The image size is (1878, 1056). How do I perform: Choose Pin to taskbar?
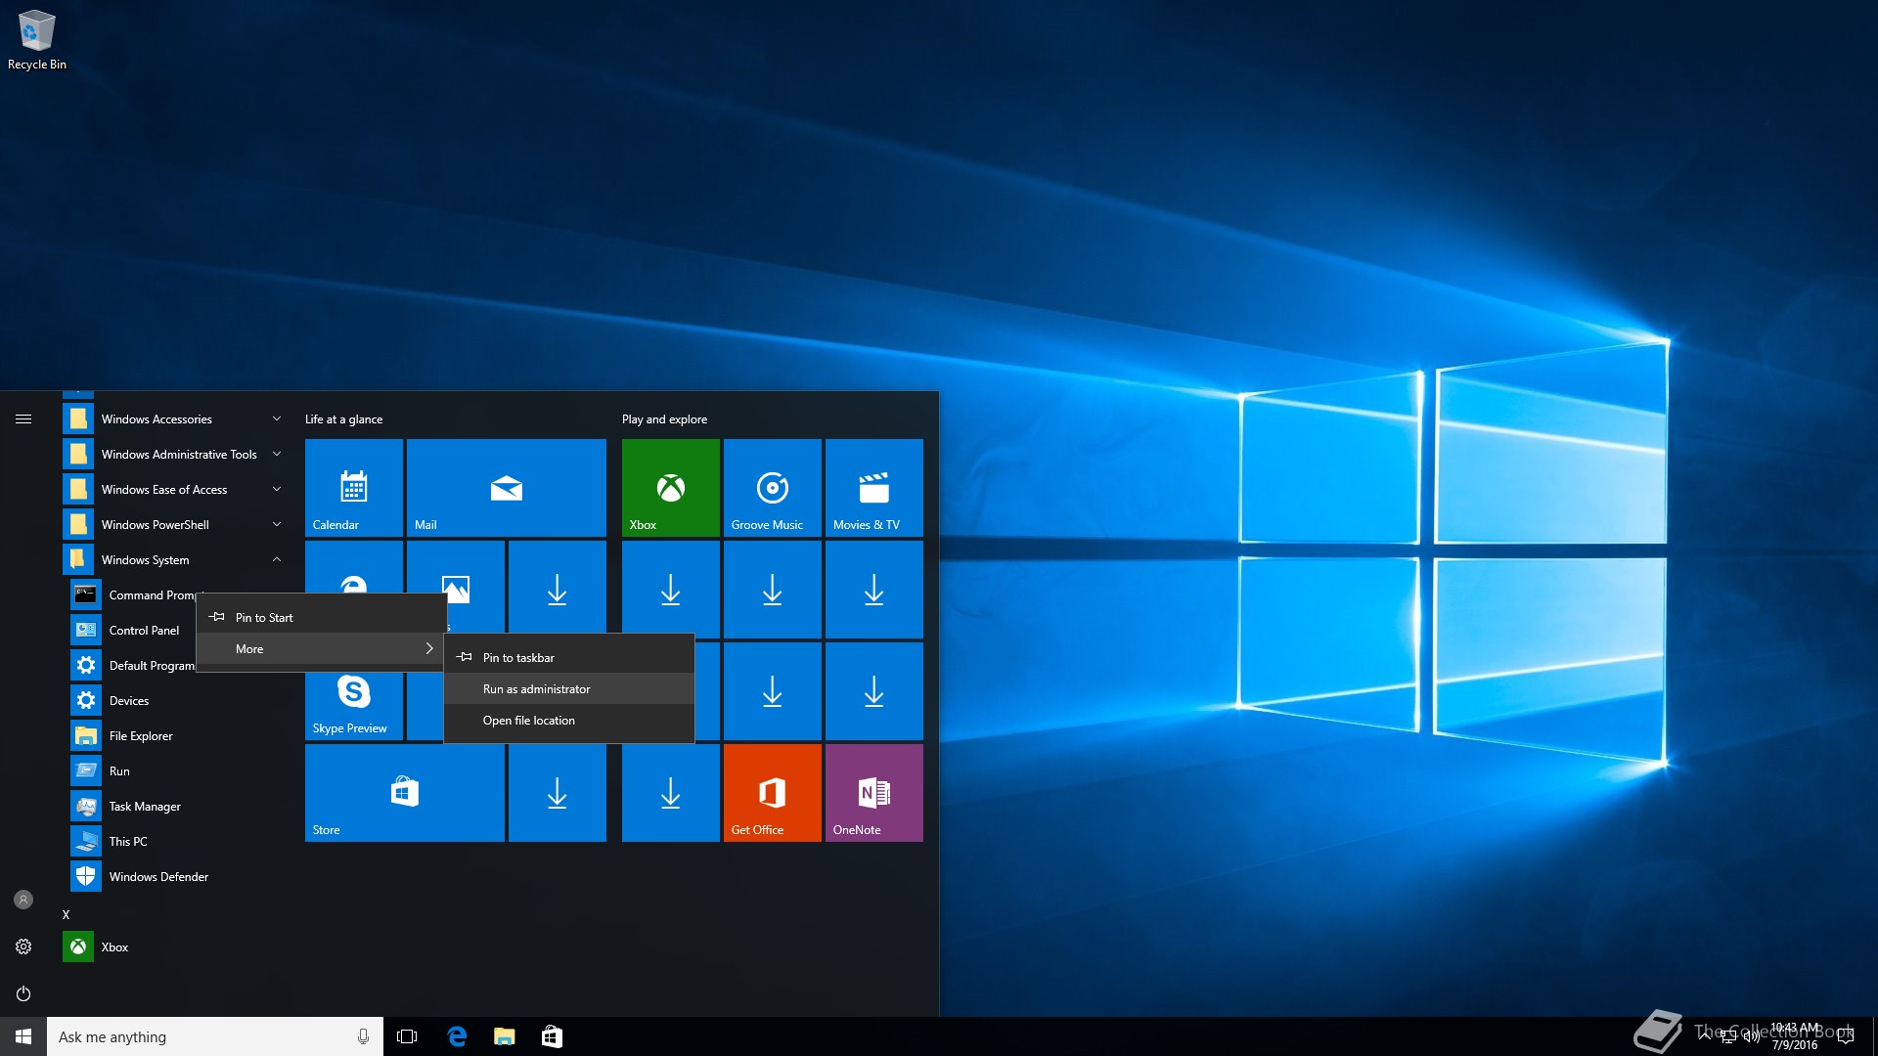pos(569,658)
